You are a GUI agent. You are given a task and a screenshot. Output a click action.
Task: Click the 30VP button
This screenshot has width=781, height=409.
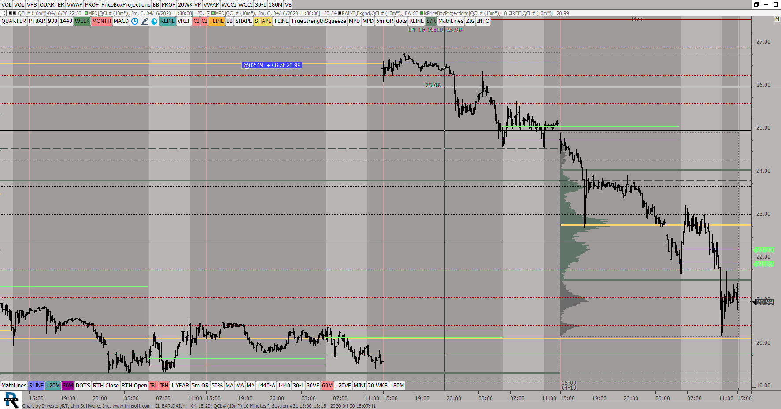pos(313,386)
